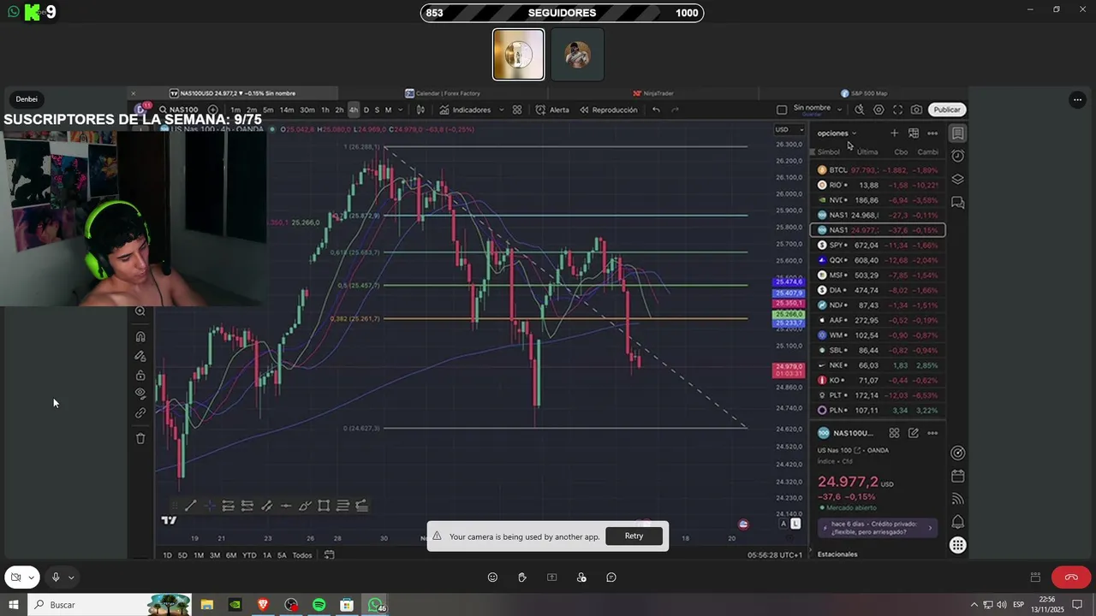Expand the timeframe dropdown chevron
This screenshot has height=616, width=1096.
[400, 110]
